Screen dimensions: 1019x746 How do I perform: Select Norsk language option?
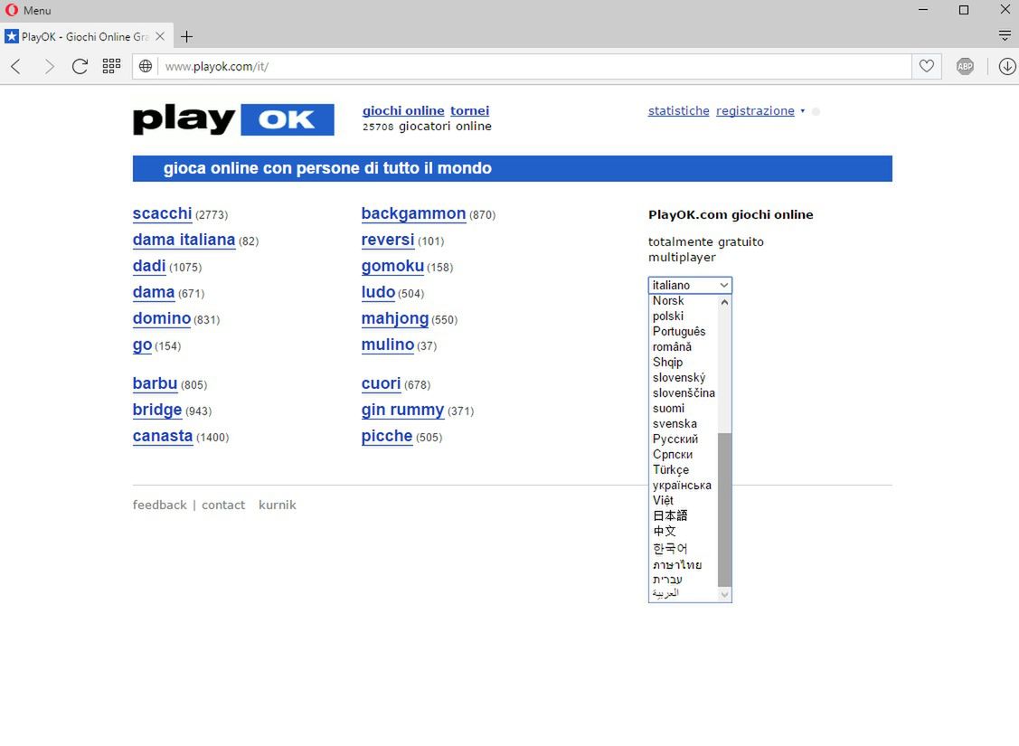pos(684,300)
